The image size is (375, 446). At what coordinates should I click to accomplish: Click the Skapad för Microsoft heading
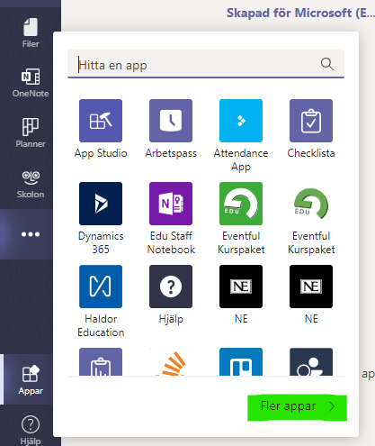300,14
